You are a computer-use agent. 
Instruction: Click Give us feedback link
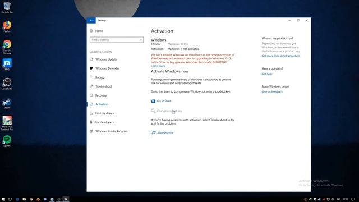pyautogui.click(x=272, y=92)
